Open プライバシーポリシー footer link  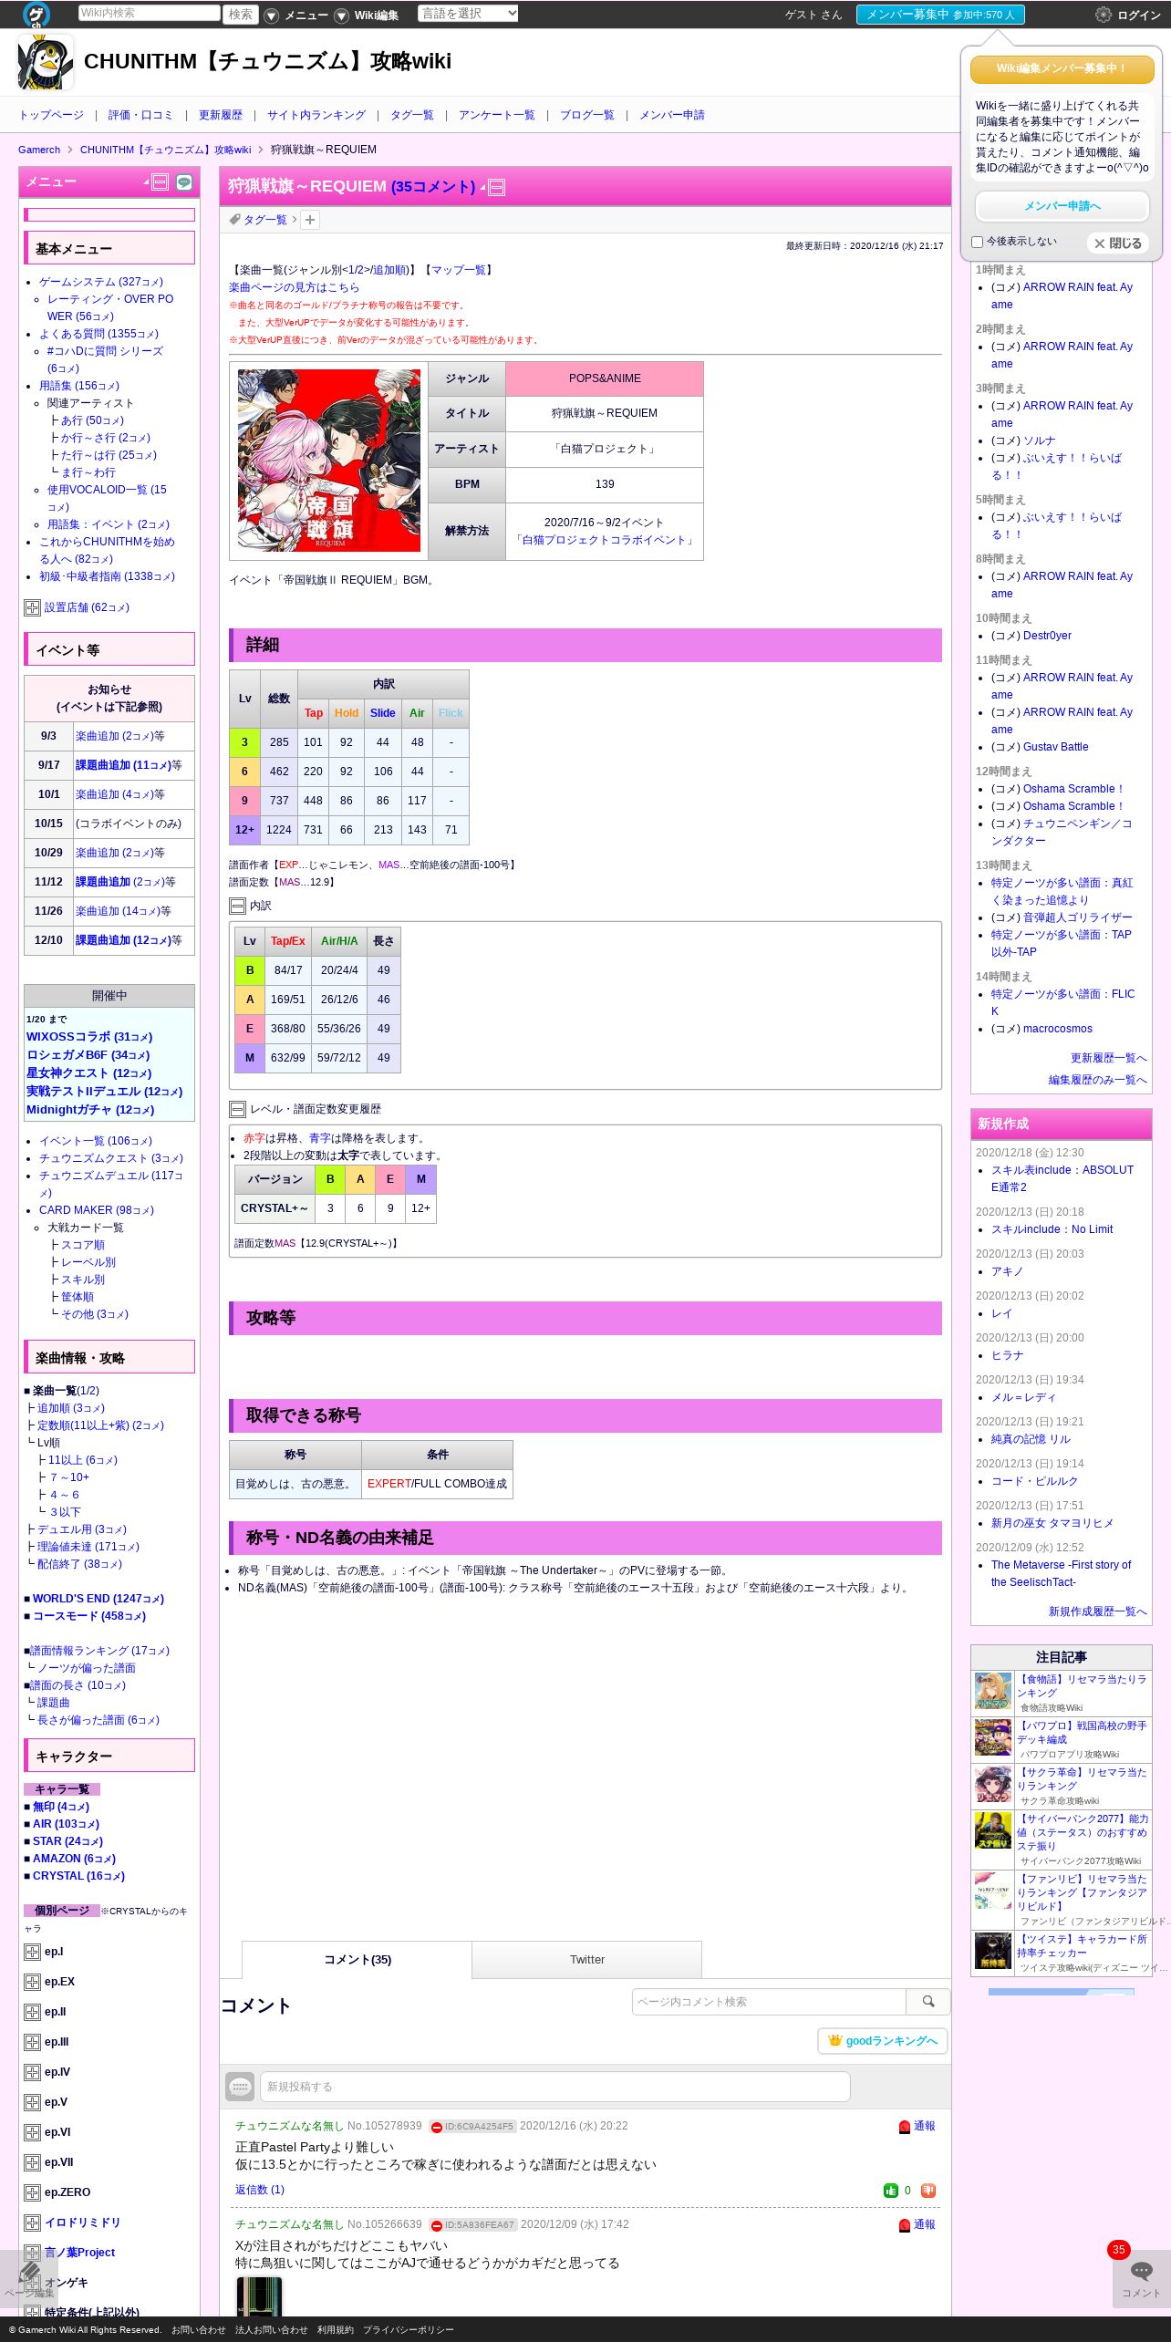pos(408,2329)
